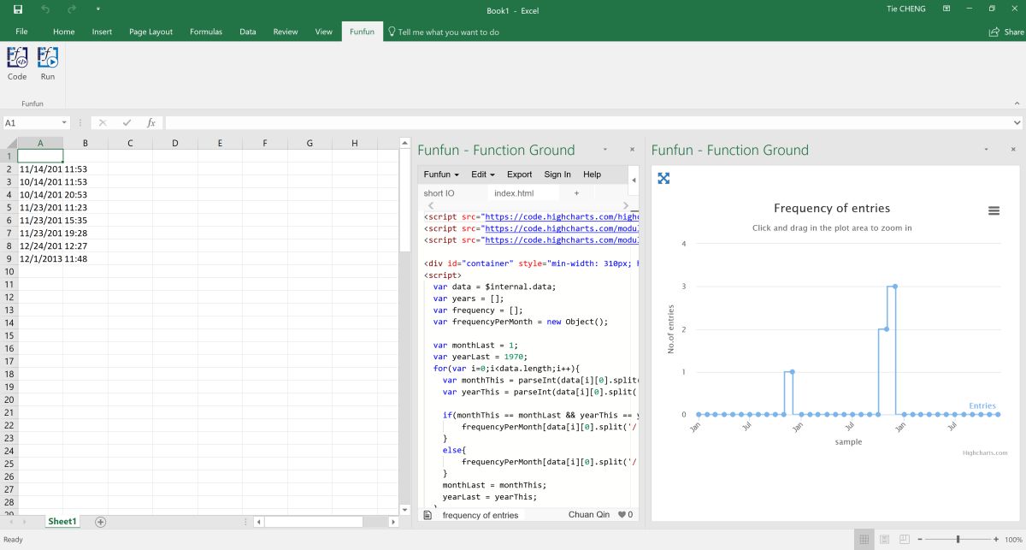
Task: Select row header 5
Action: click(x=9, y=207)
